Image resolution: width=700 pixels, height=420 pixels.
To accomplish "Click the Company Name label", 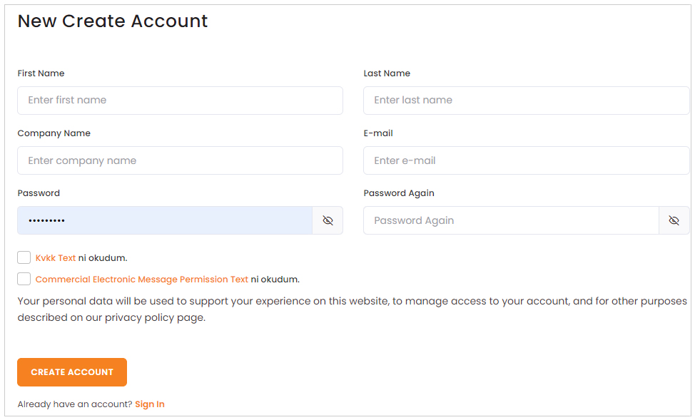I will coord(54,133).
